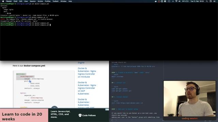Open the Session menu
Viewport: 218px width, 122px height.
33,1
